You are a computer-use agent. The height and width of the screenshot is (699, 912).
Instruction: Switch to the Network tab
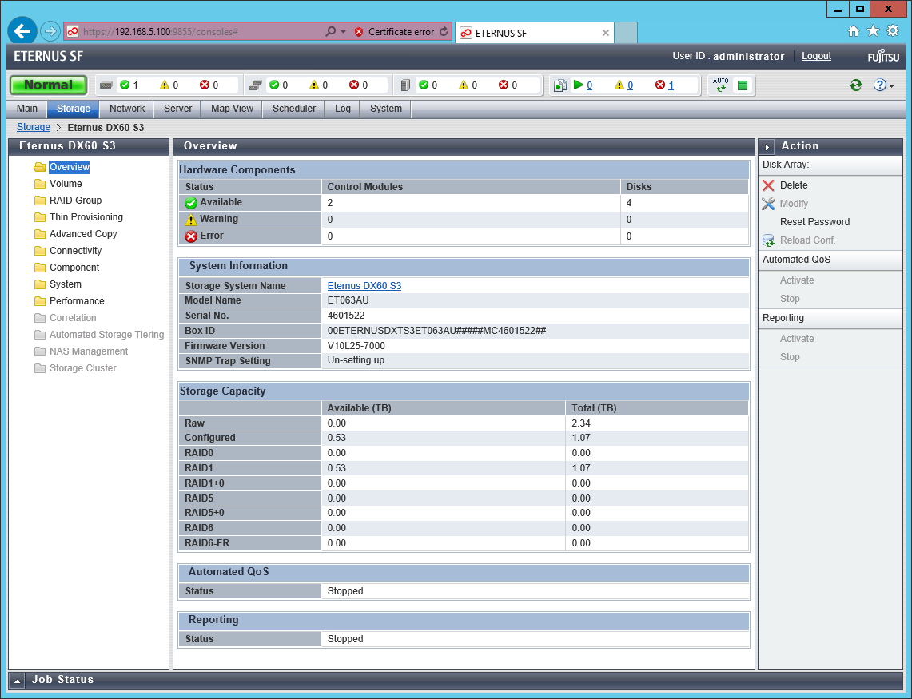[x=127, y=109]
